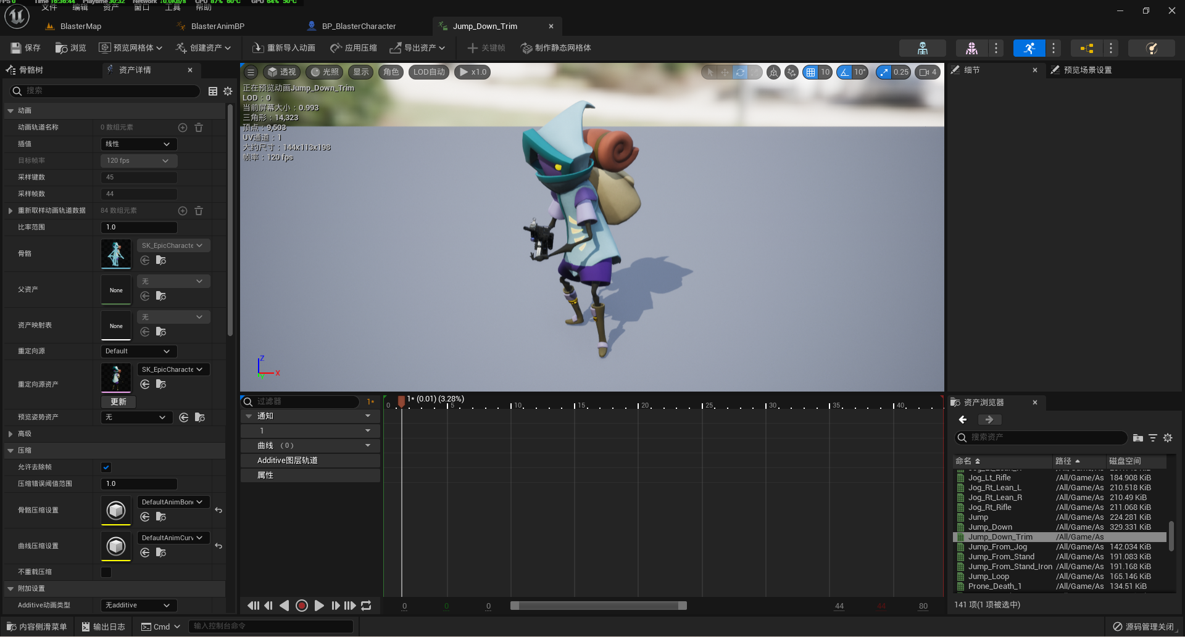Click the record animation button
This screenshot has width=1185, height=637.
point(302,606)
